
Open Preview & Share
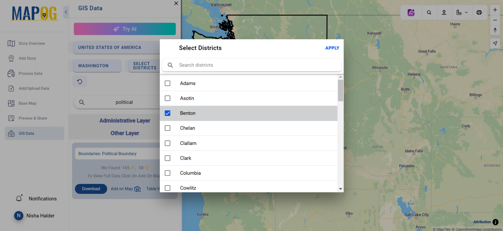pyautogui.click(x=33, y=118)
